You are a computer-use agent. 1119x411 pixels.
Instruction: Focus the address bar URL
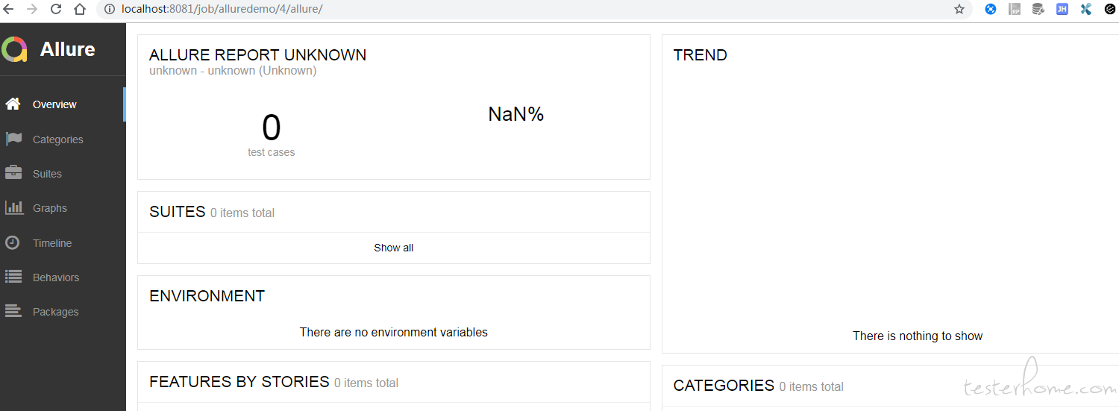click(222, 9)
